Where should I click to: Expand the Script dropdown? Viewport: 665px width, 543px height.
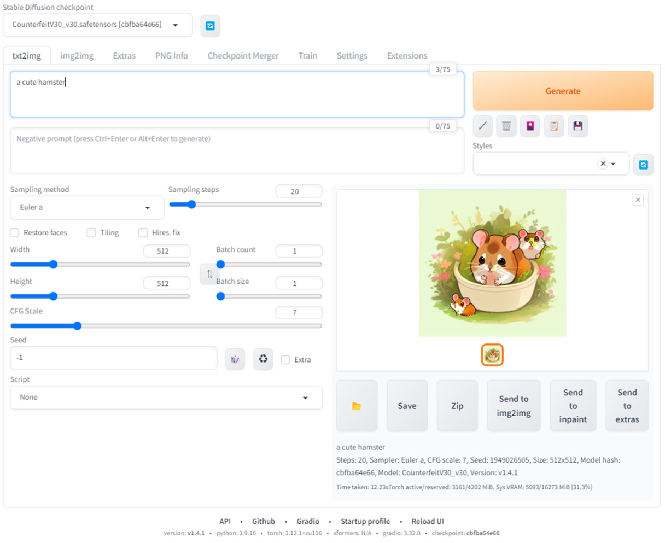coord(166,397)
